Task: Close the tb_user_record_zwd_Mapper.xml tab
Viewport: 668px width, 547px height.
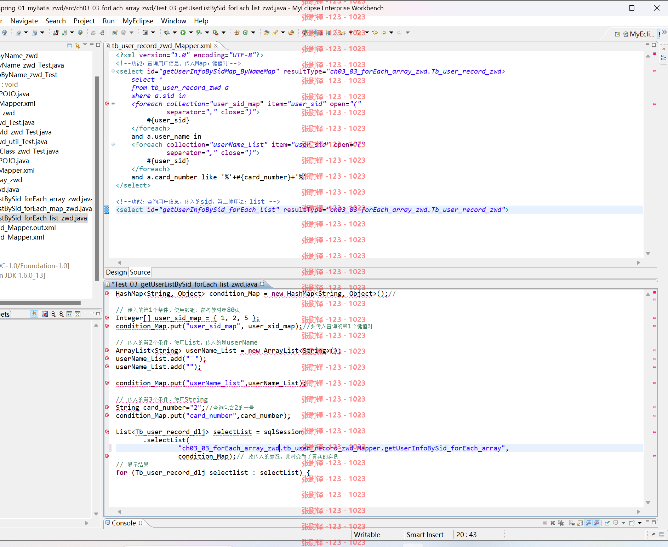Action: click(216, 45)
